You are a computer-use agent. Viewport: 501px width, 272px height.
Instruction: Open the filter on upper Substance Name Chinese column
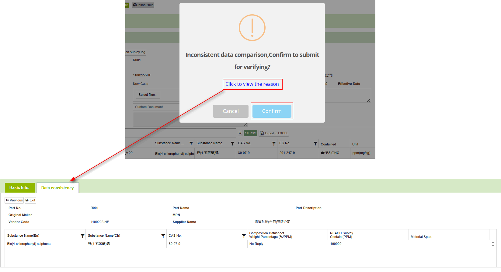click(232, 143)
